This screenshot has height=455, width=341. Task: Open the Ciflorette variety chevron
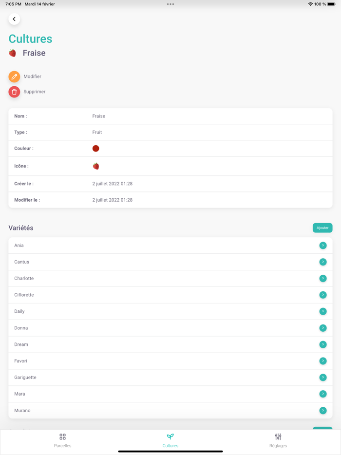point(323,295)
